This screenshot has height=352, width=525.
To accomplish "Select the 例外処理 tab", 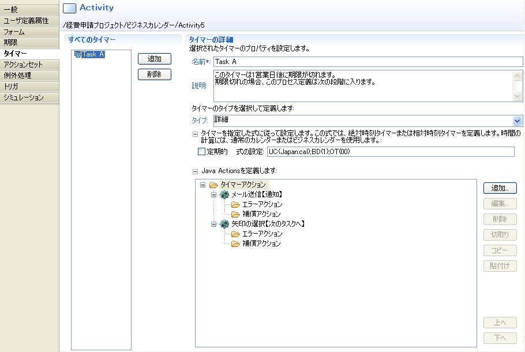I will tap(29, 76).
